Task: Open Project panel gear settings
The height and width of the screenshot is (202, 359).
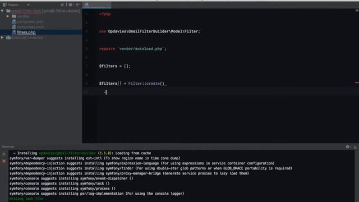Action: 71,4
